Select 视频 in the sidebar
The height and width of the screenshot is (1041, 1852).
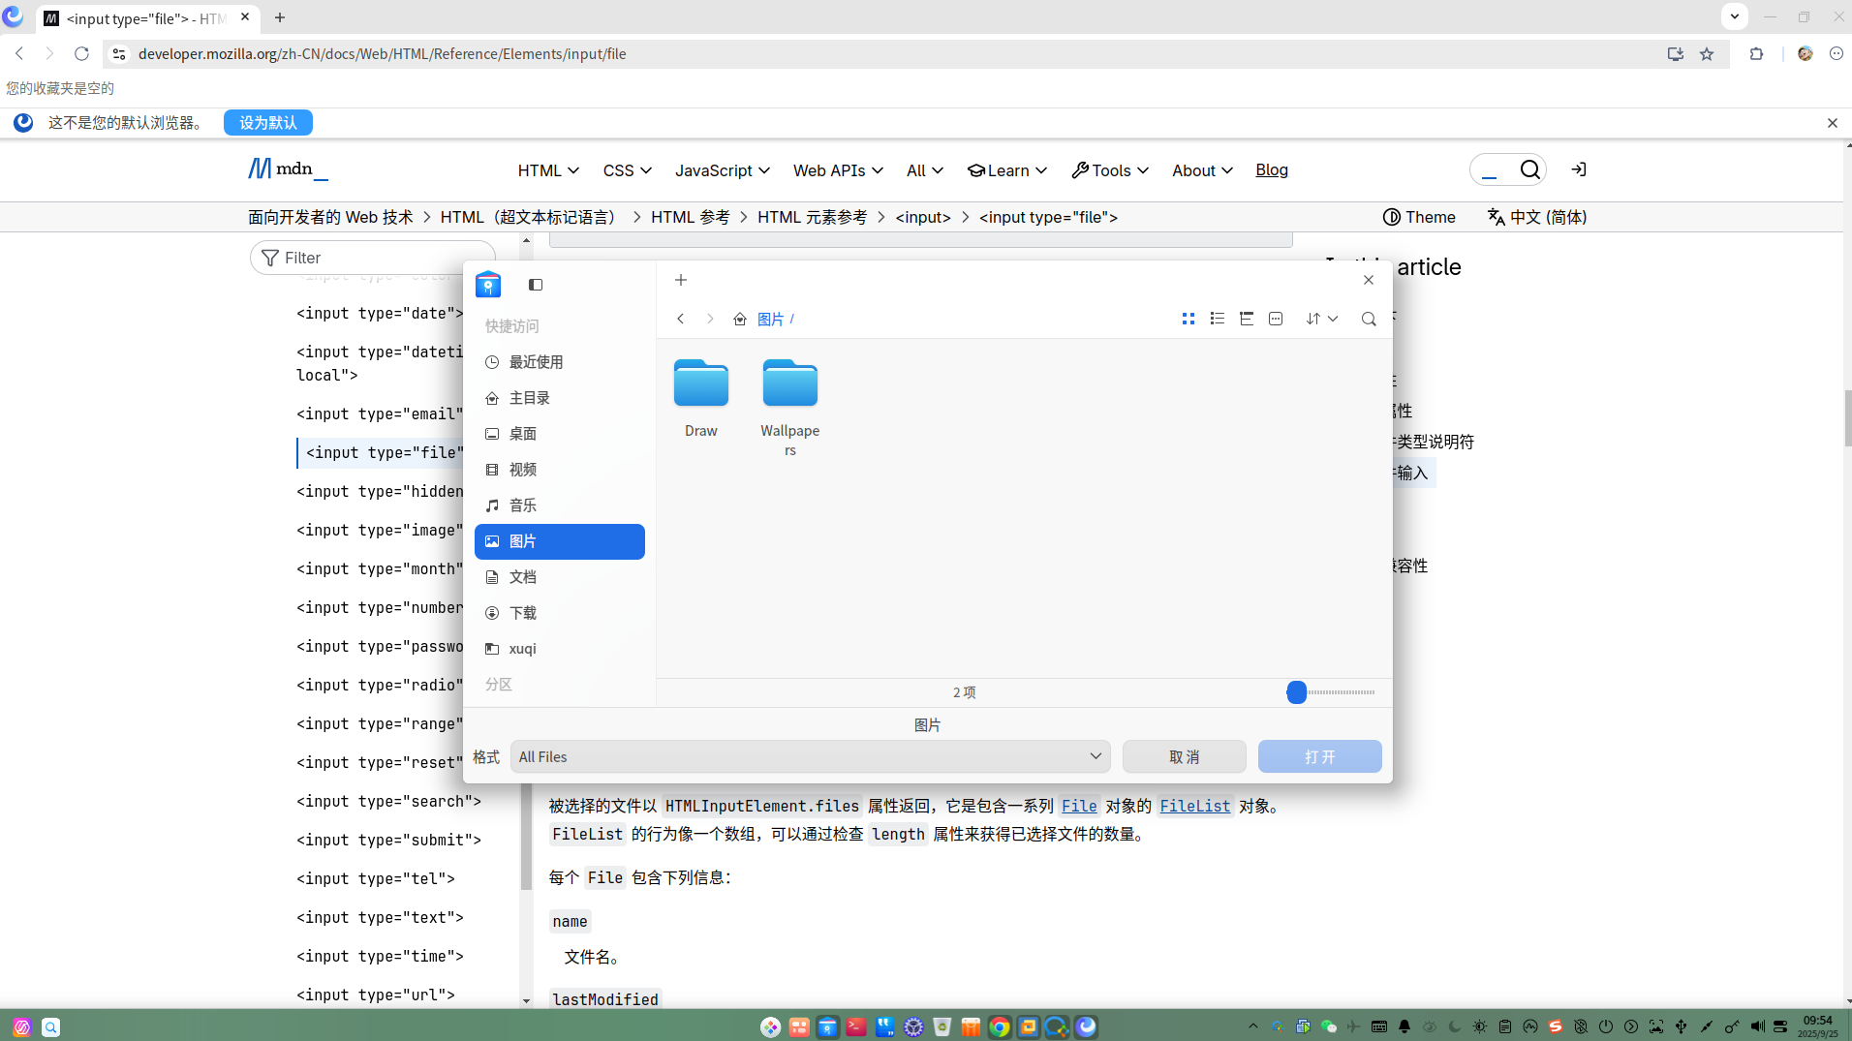point(560,470)
